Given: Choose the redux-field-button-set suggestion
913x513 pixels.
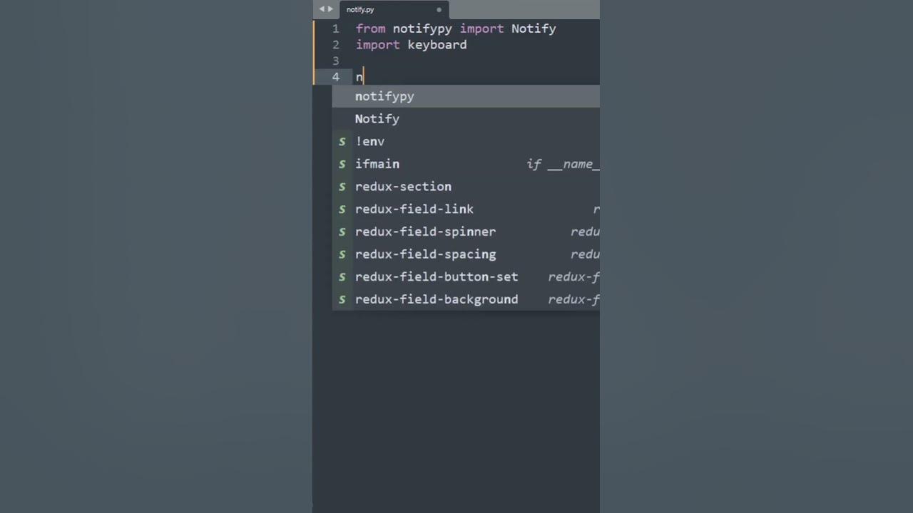Looking at the screenshot, I should tap(437, 277).
